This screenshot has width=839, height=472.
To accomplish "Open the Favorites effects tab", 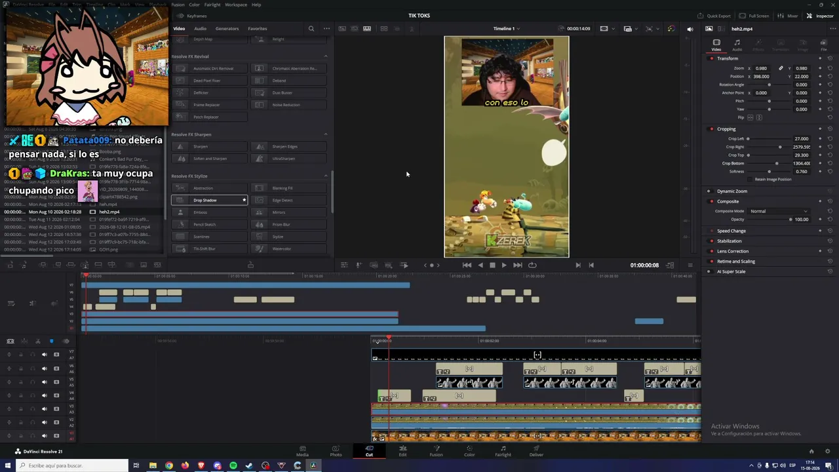I will [257, 29].
